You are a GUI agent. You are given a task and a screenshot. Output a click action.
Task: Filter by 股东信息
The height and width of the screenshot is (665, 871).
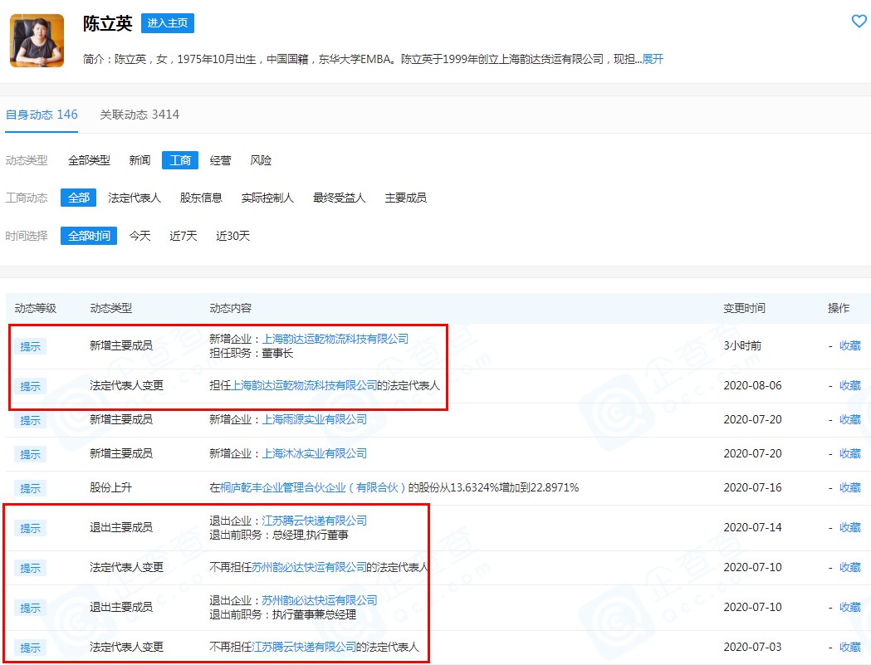click(201, 198)
